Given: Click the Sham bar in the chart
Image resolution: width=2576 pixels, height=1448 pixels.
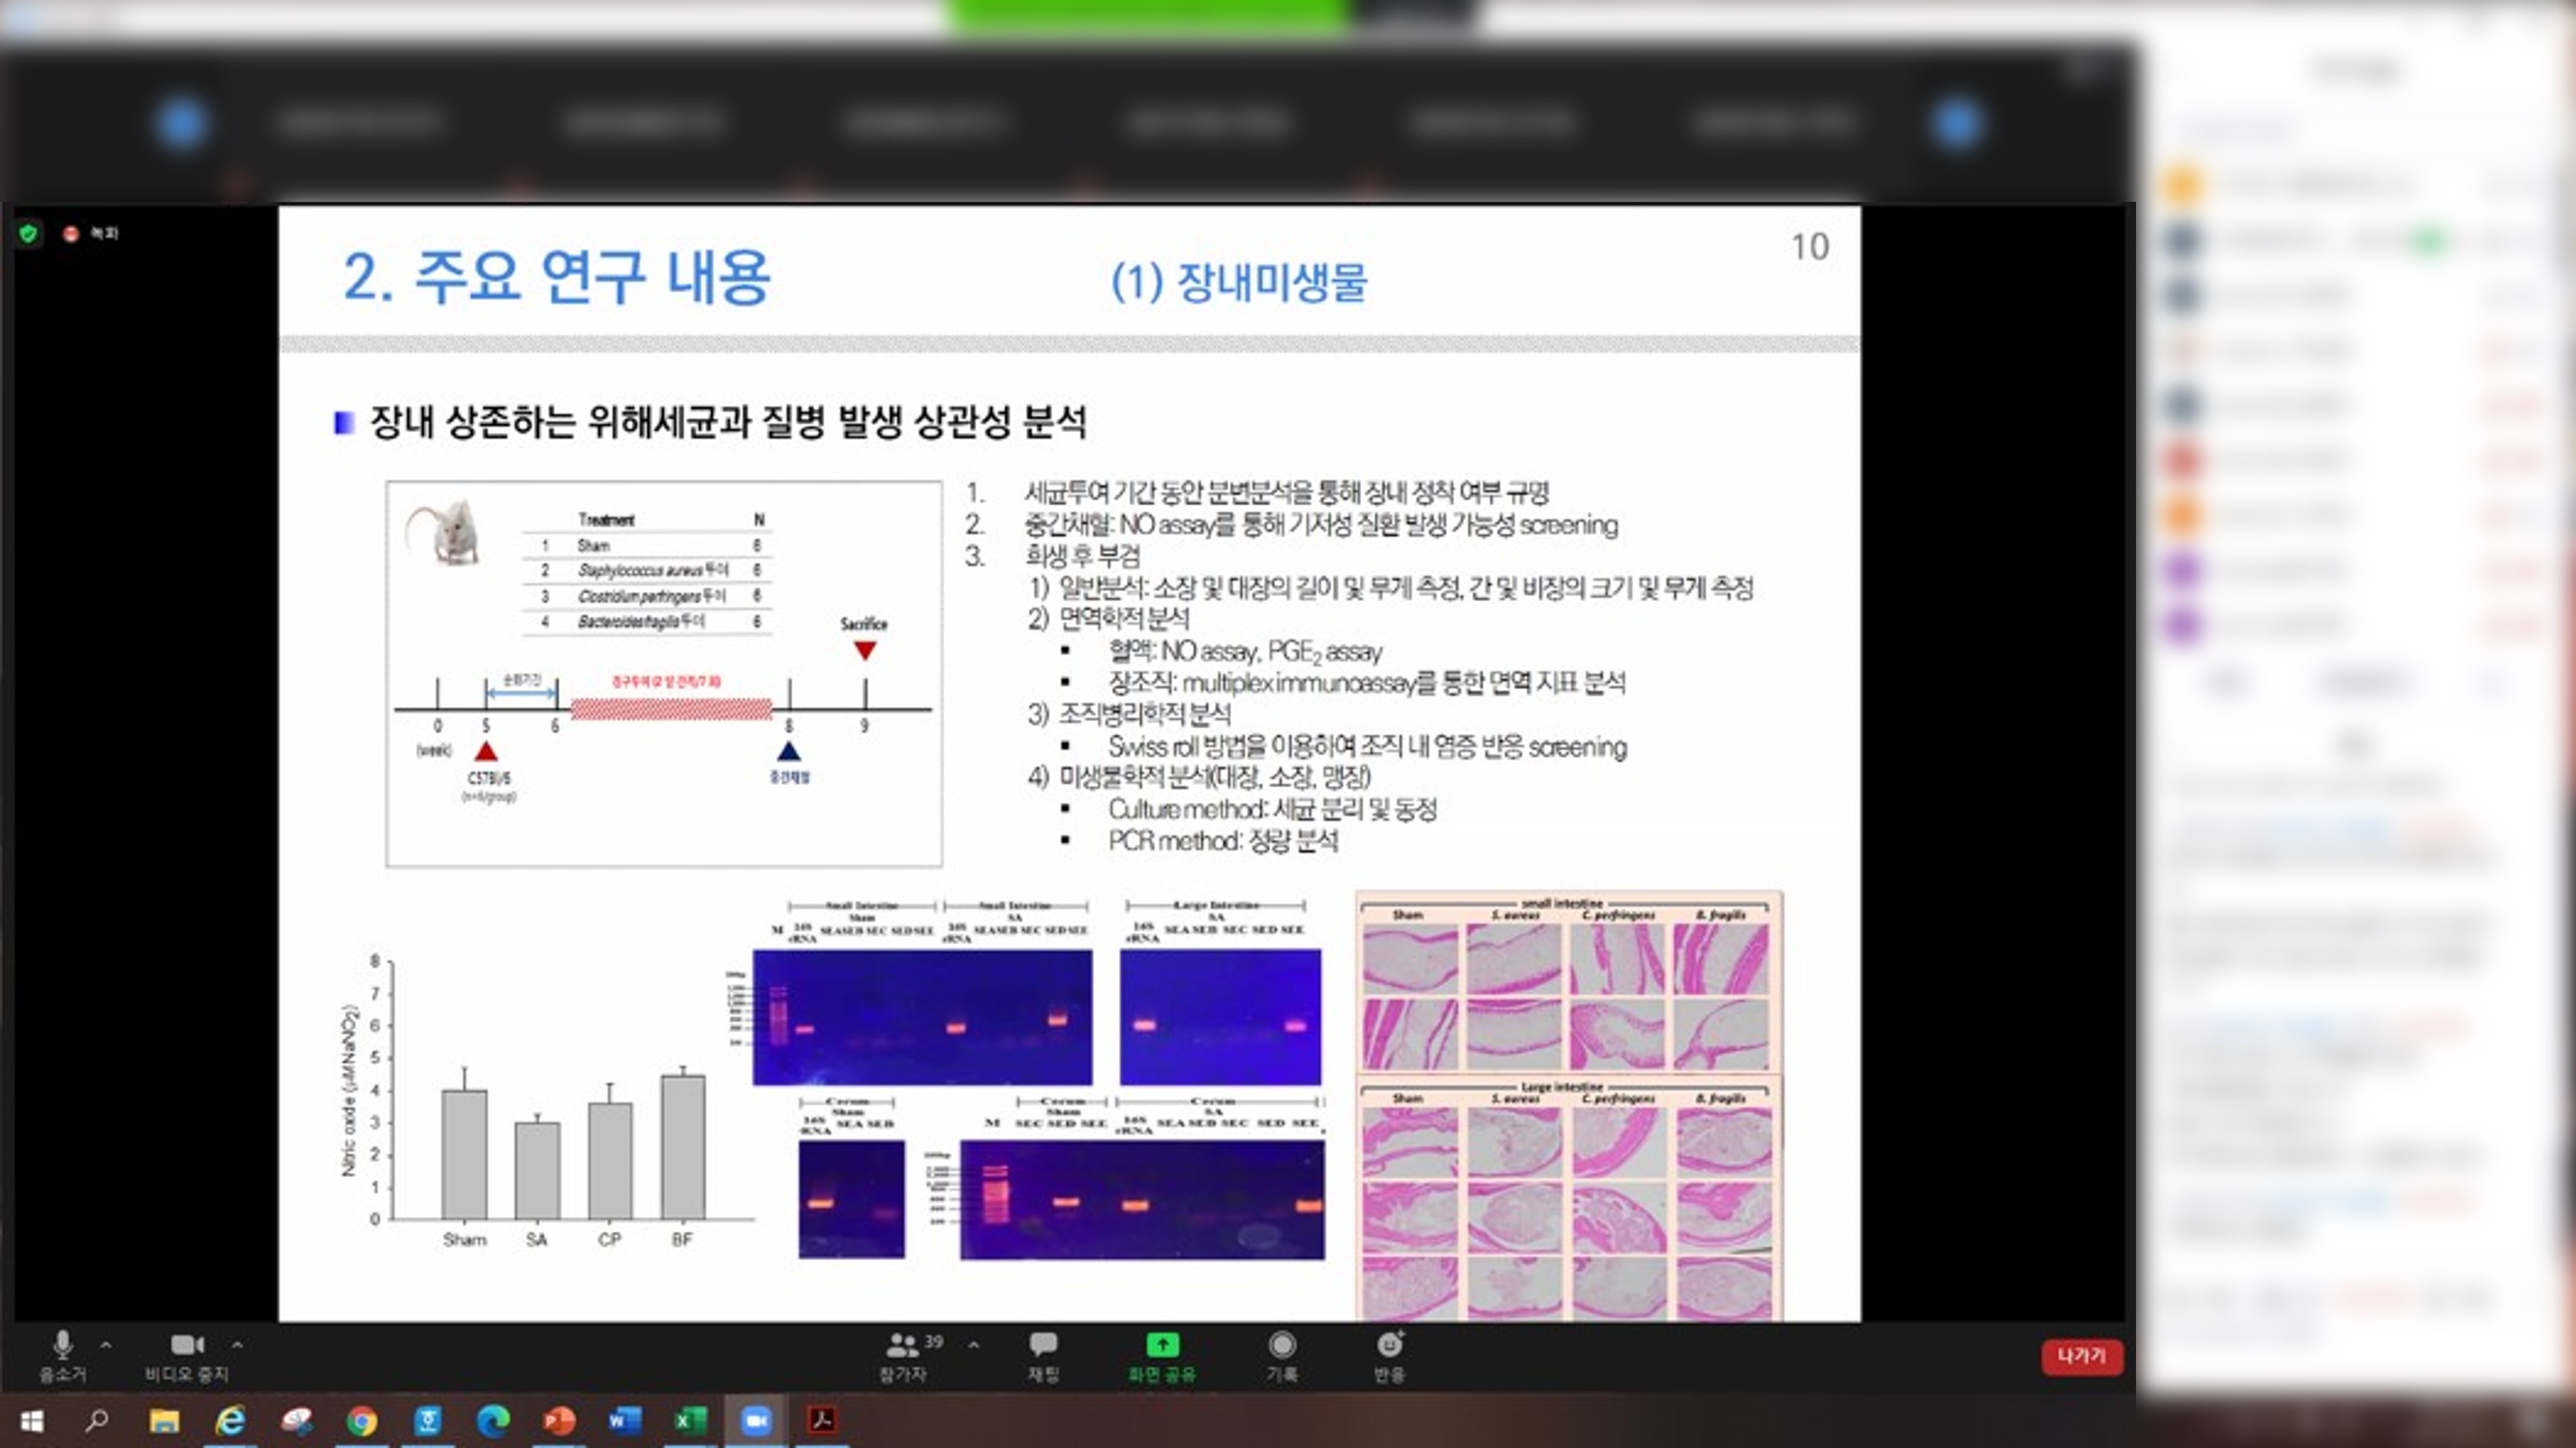Looking at the screenshot, I should (465, 1154).
